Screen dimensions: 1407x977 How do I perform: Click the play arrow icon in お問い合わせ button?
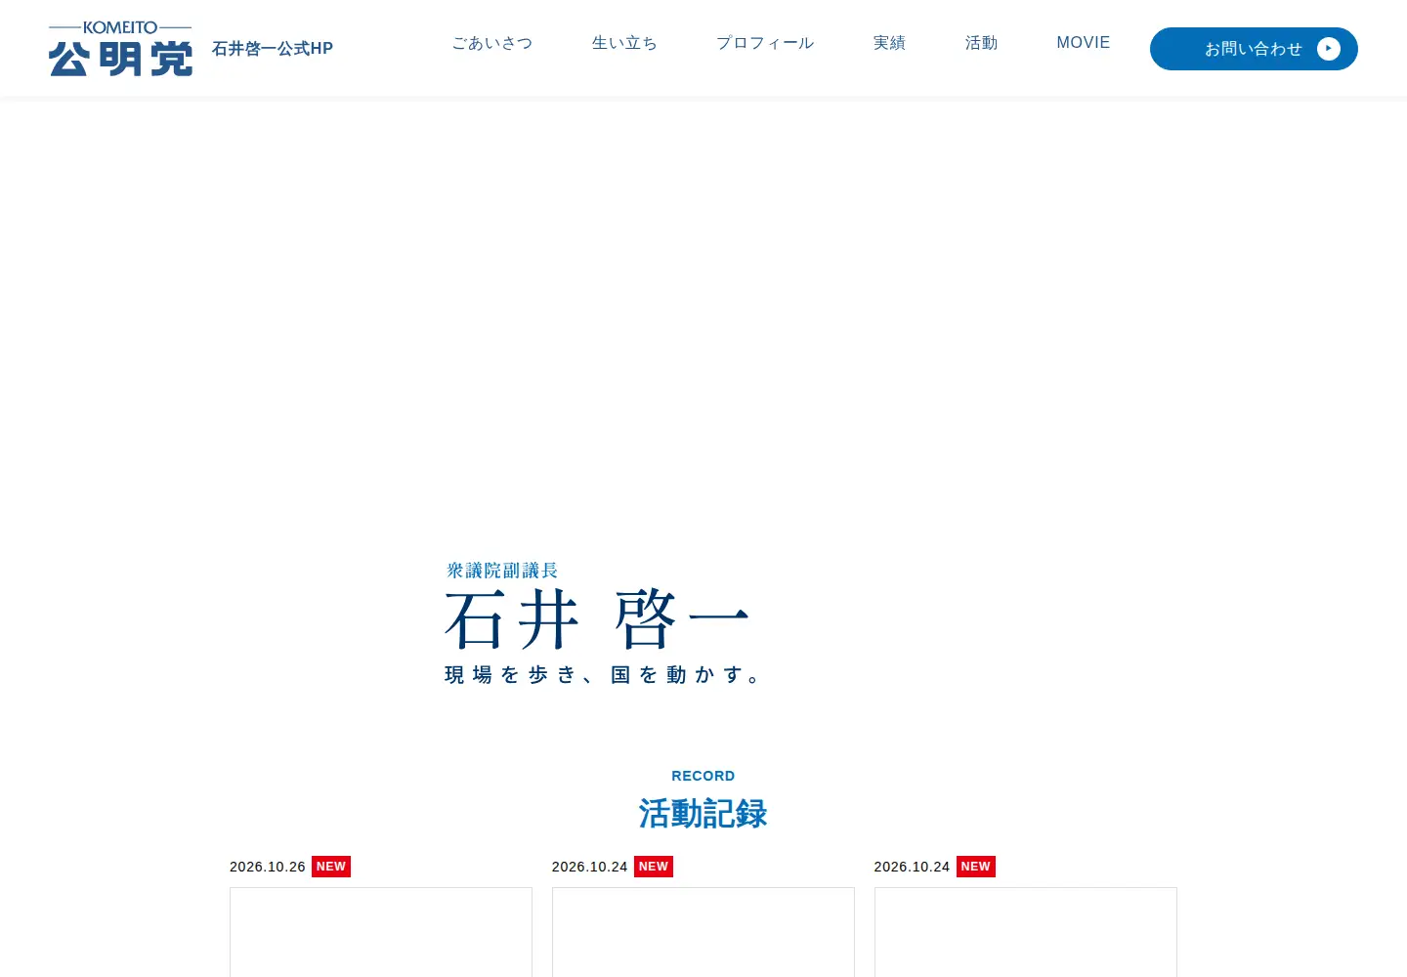tap(1329, 49)
